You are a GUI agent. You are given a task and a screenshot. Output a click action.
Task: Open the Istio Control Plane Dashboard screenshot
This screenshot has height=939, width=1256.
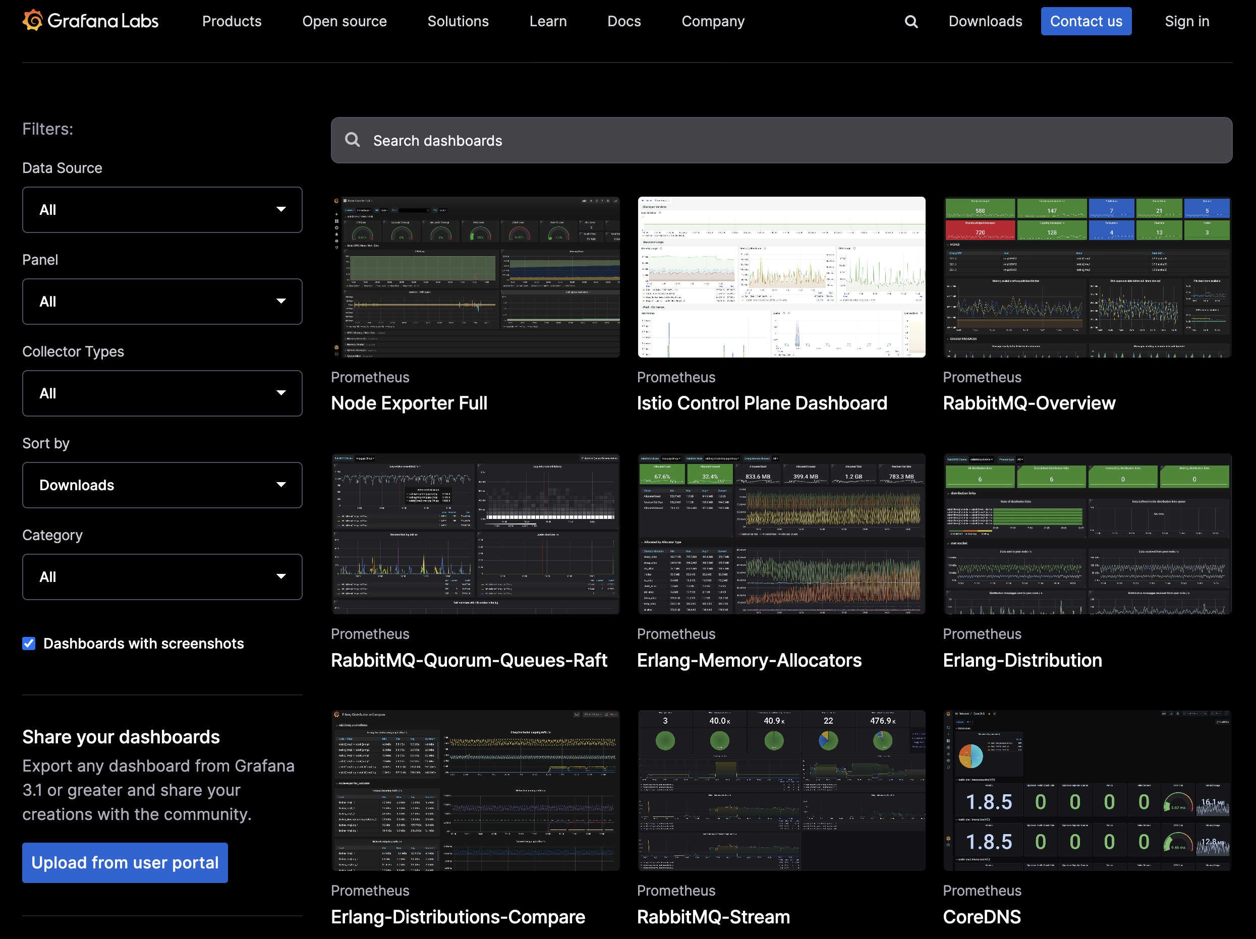tap(781, 277)
